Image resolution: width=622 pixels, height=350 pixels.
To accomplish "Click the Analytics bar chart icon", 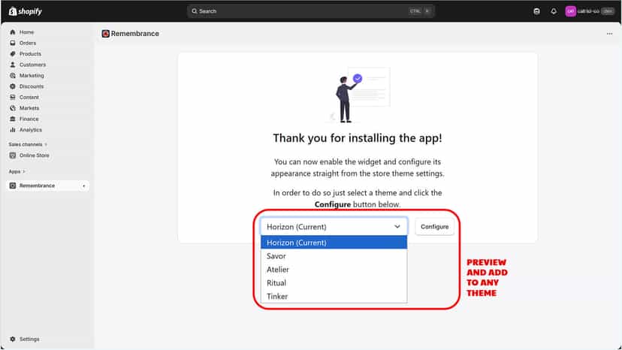I will point(13,130).
